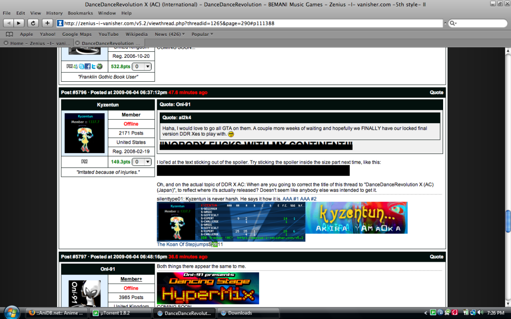Image resolution: width=511 pixels, height=319 pixels.
Task: Switch to the AniDB.net taskbar window
Action: [56, 313]
